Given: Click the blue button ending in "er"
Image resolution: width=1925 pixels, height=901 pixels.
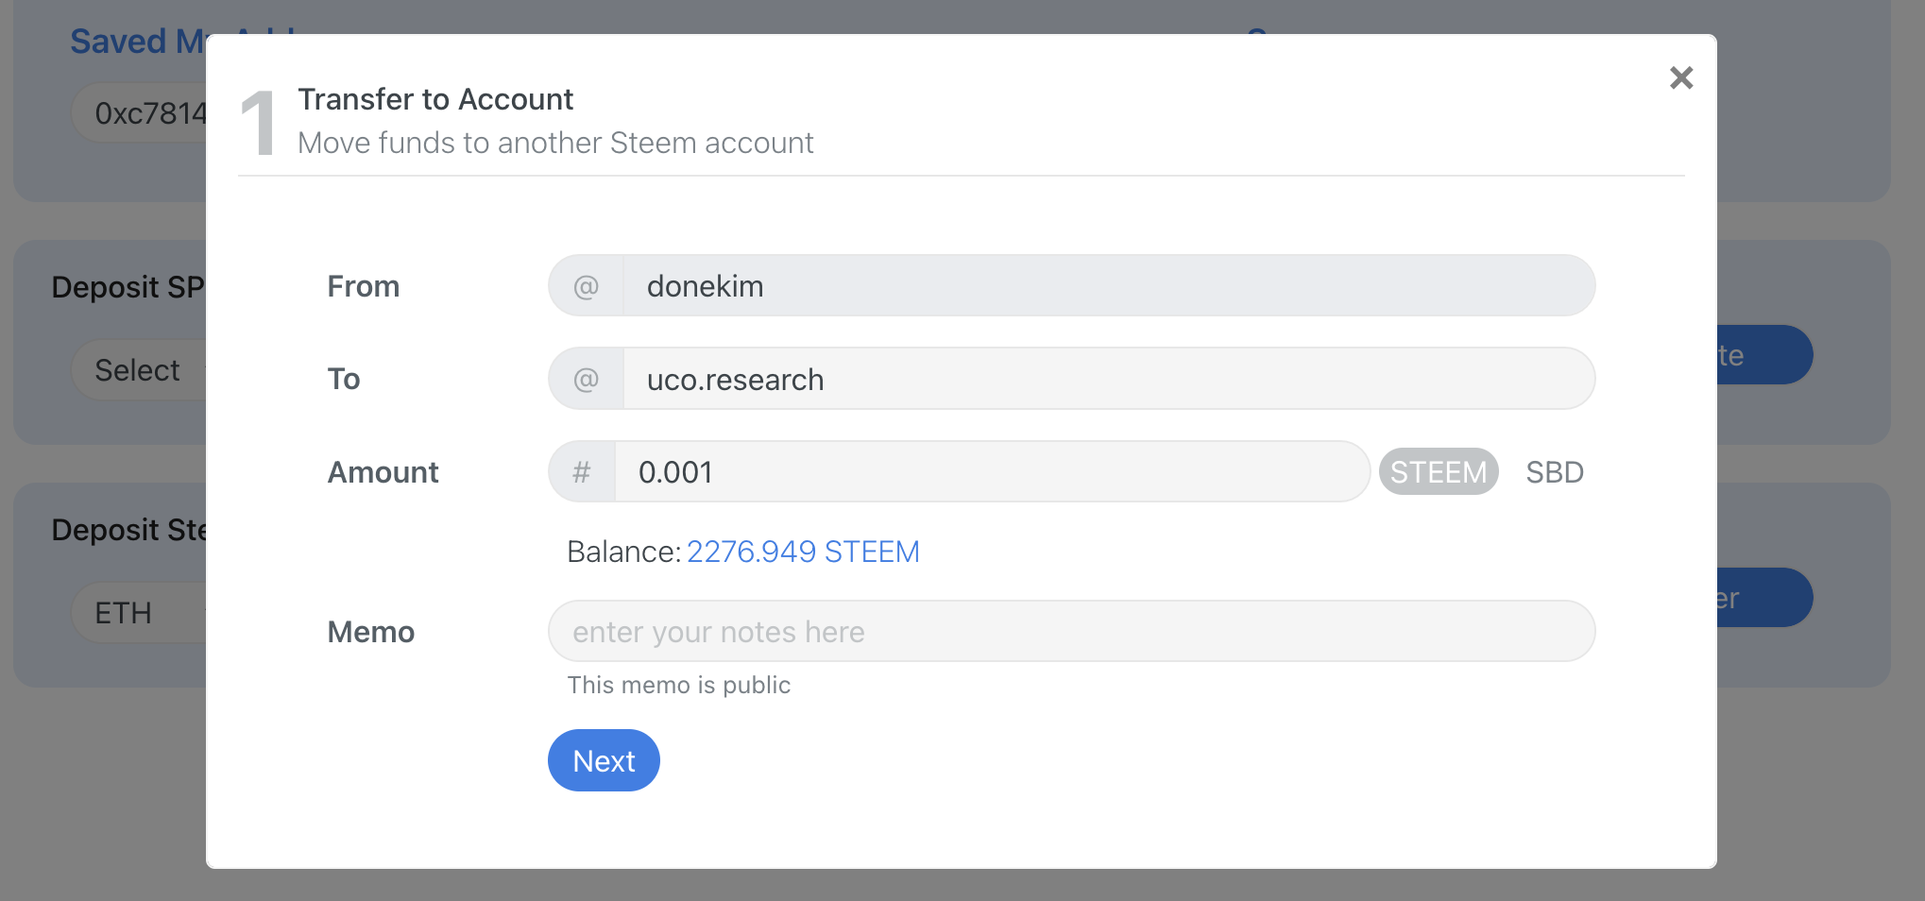Looking at the screenshot, I should click(x=1763, y=598).
